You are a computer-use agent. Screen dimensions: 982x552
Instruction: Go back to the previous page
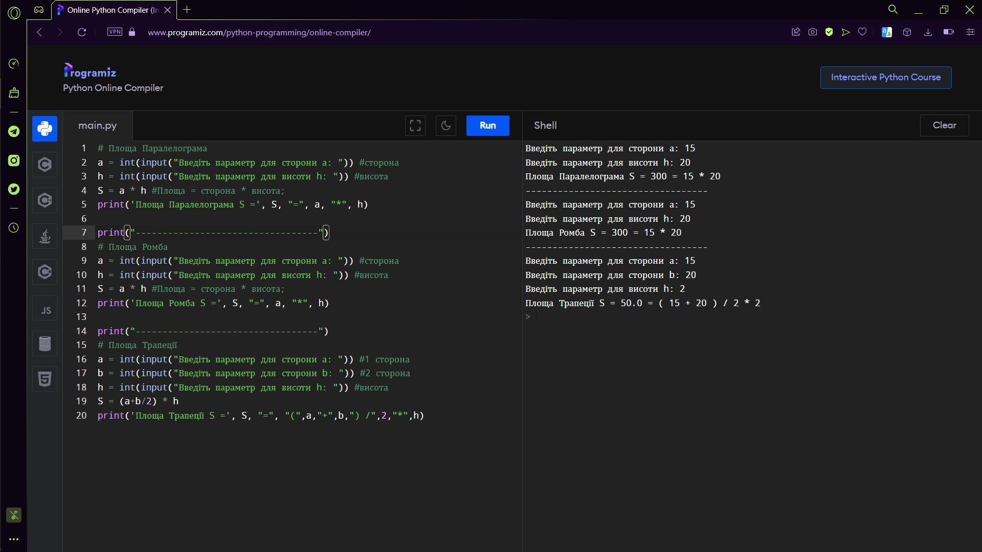pyautogui.click(x=39, y=32)
